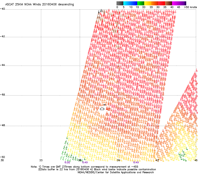
Task: Click the '45' longitude axis label at bottom right
Action: 196,160
